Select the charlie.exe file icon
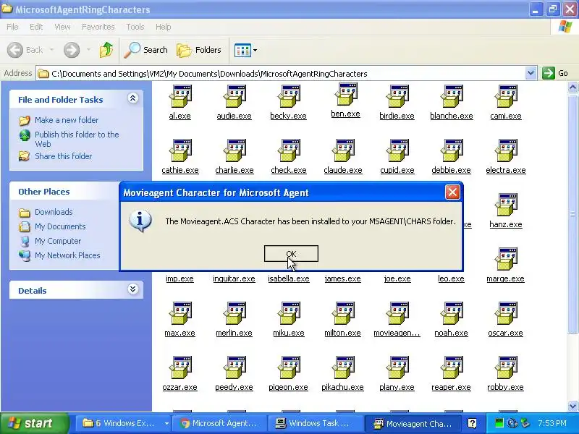579x434 pixels. coord(234,151)
